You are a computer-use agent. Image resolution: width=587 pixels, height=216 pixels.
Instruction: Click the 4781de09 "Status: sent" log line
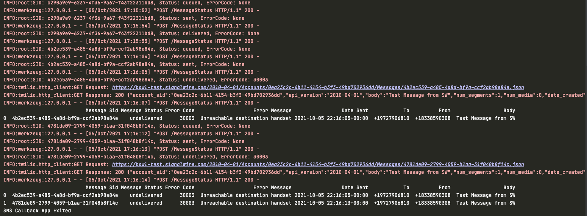coord(124,142)
